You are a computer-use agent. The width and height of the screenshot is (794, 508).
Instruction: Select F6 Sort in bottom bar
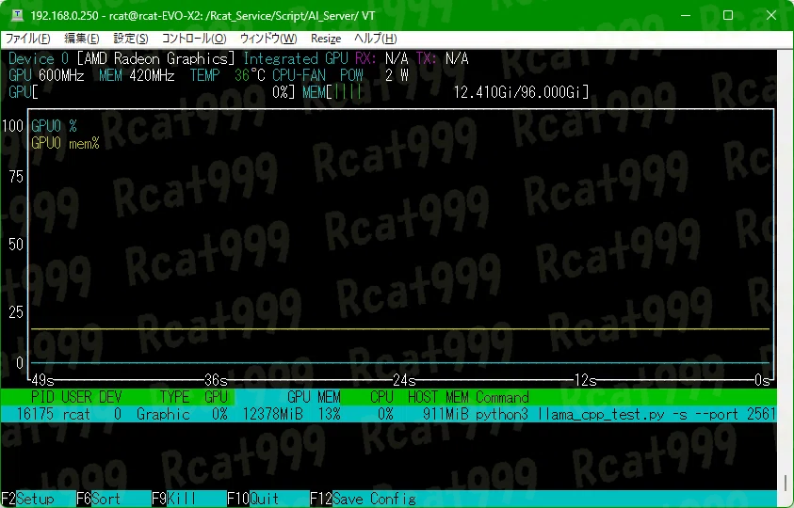(99, 499)
